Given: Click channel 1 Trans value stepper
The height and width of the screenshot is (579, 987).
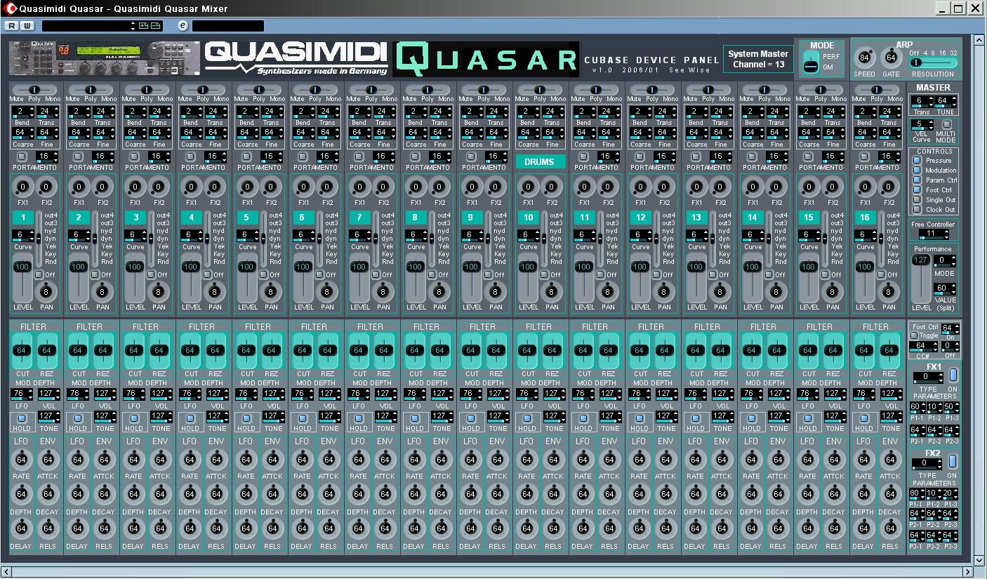Looking at the screenshot, I should [x=47, y=112].
